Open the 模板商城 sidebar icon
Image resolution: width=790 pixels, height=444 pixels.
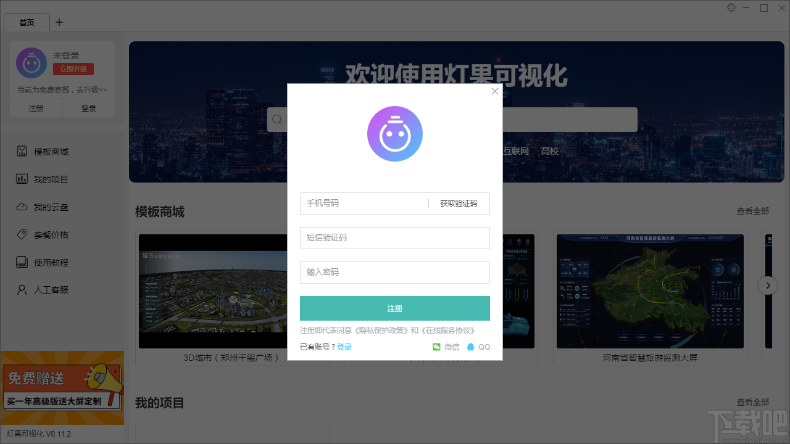pyautogui.click(x=22, y=152)
